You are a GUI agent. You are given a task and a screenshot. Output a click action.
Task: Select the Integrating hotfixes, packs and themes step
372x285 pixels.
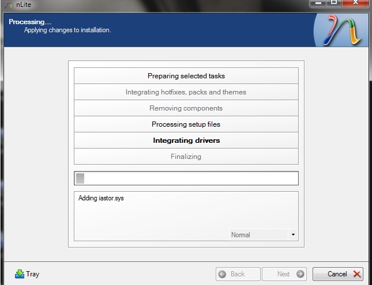click(186, 92)
